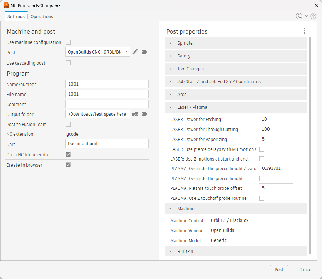Select the Settings tab
The width and height of the screenshot is (322, 279).
pyautogui.click(x=16, y=17)
